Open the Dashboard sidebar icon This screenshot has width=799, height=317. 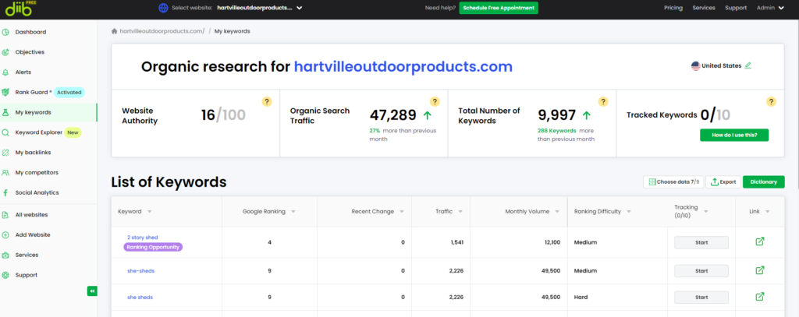tap(5, 32)
